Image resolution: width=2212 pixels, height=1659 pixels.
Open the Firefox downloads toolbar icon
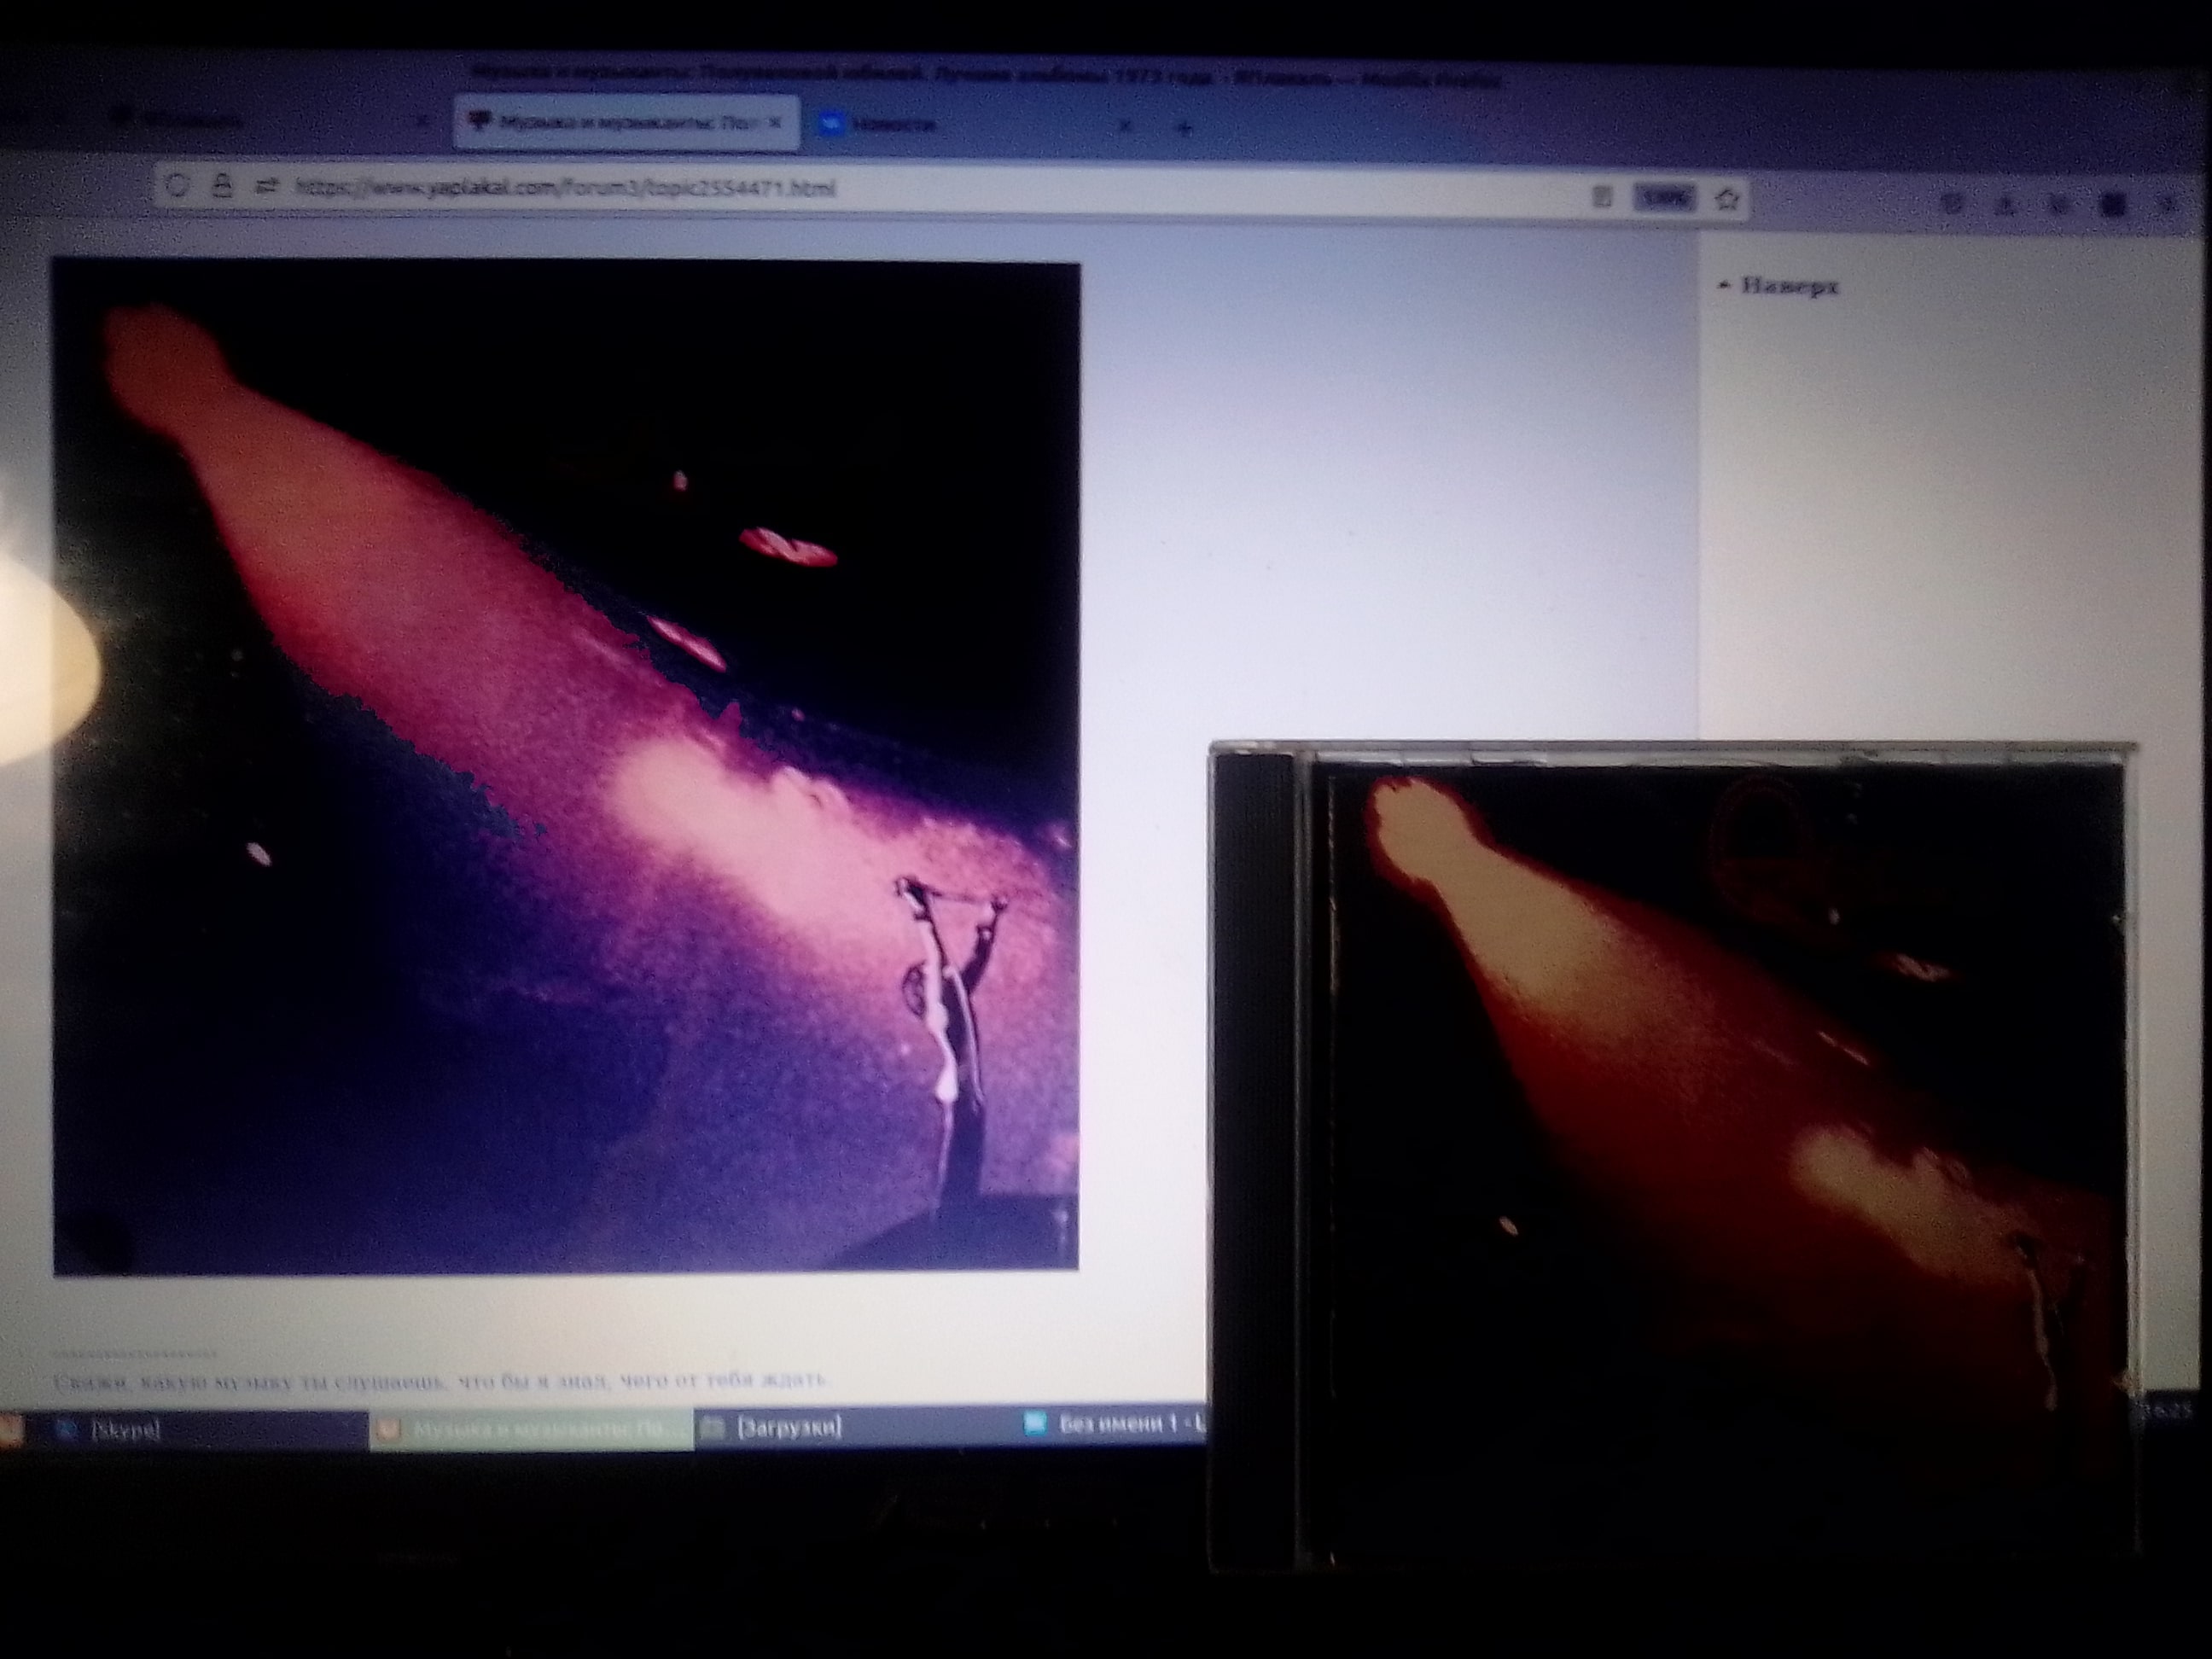tap(2004, 205)
